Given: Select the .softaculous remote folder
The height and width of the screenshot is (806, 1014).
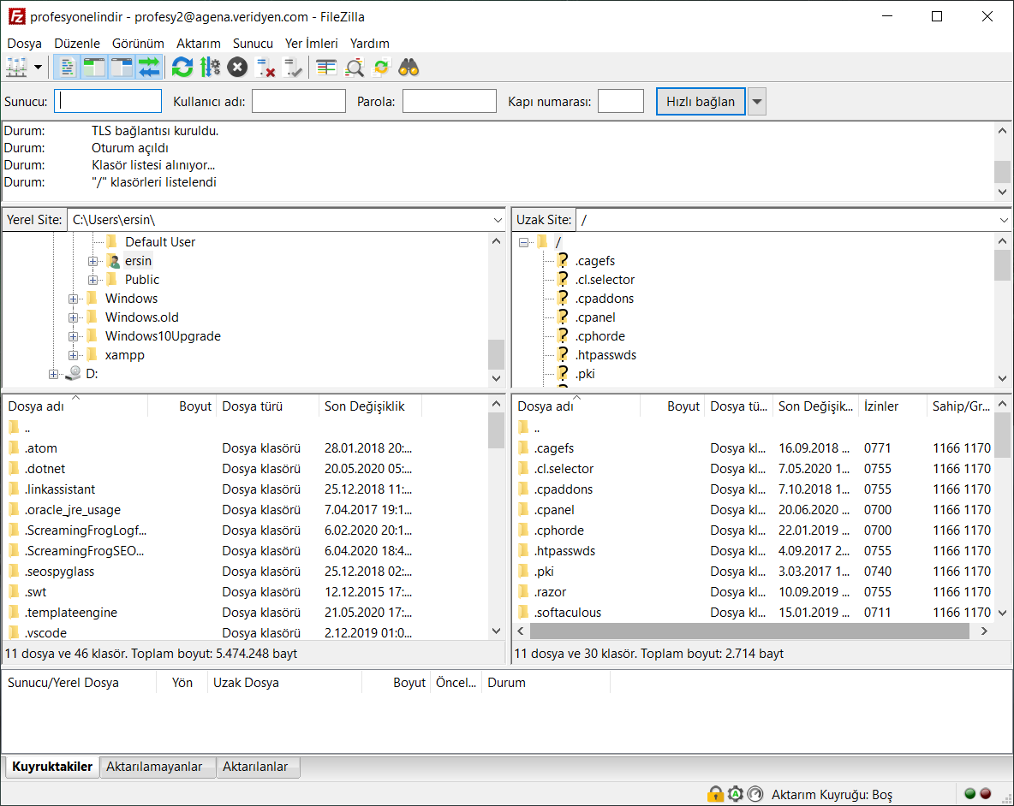Looking at the screenshot, I should click(567, 613).
